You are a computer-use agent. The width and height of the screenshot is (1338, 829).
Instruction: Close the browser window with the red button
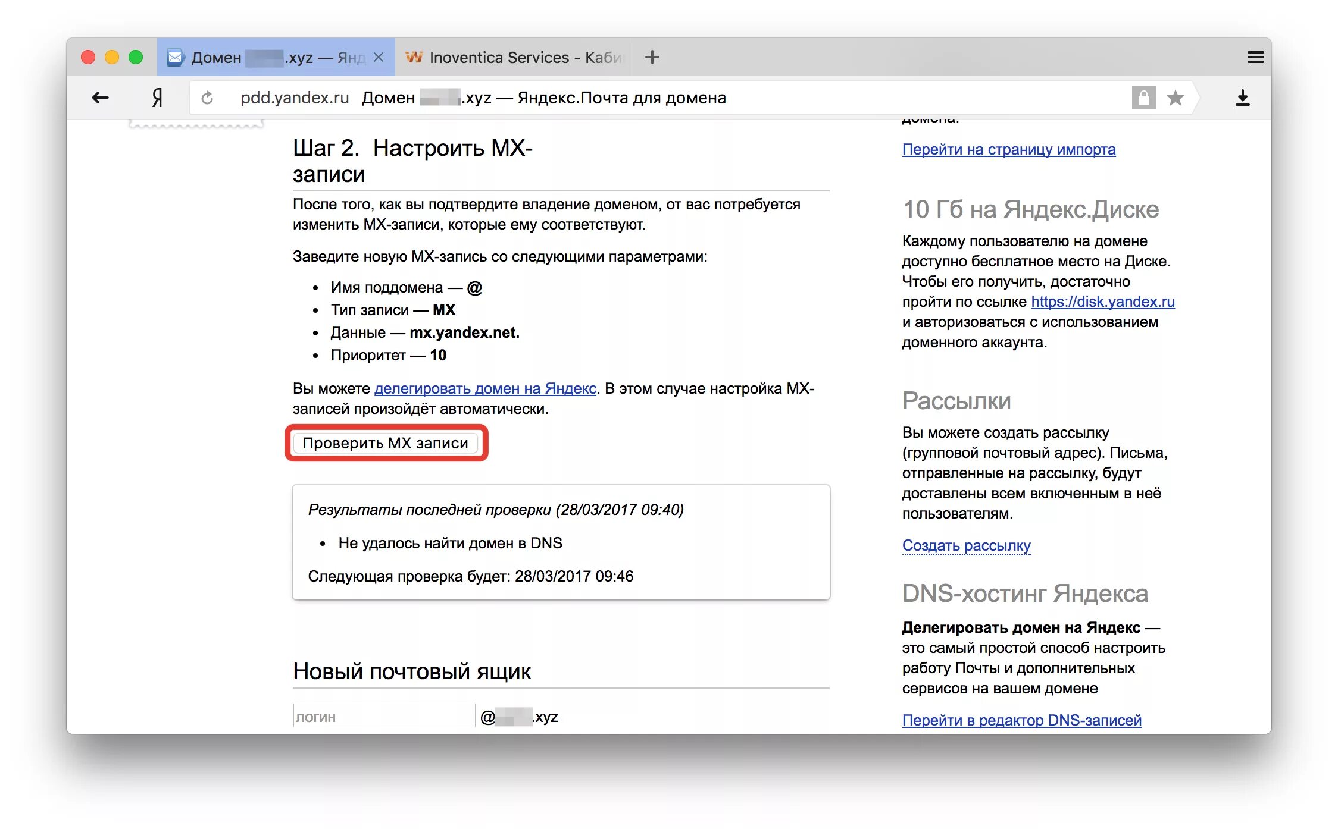[88, 57]
